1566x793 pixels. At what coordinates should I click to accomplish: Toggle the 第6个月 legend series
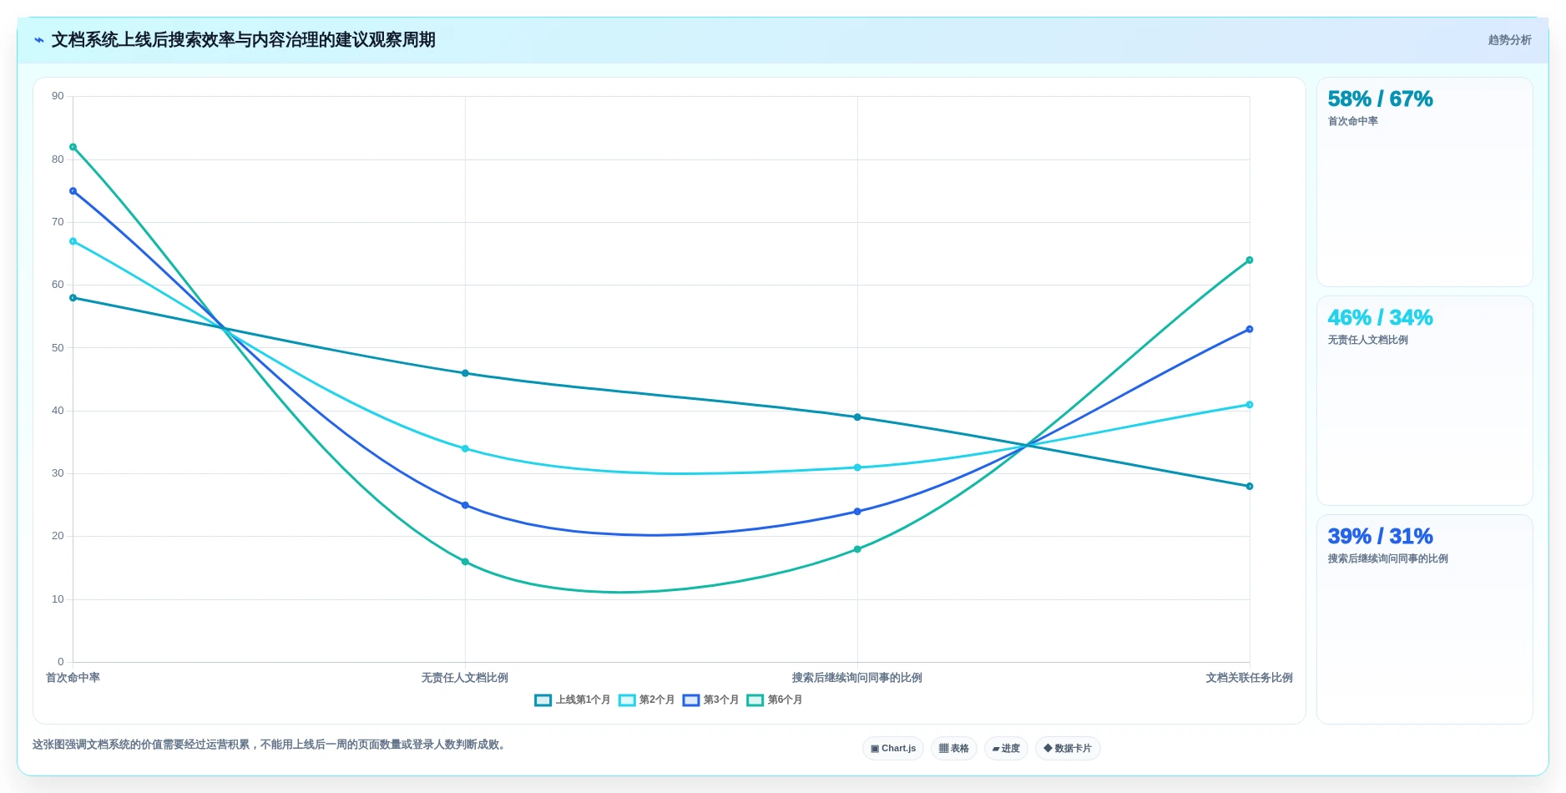[x=775, y=700]
